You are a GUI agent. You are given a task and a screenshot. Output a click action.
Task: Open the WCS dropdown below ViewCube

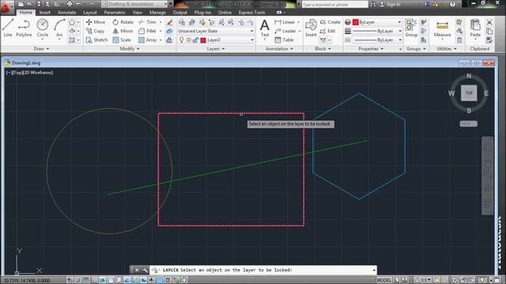(469, 124)
